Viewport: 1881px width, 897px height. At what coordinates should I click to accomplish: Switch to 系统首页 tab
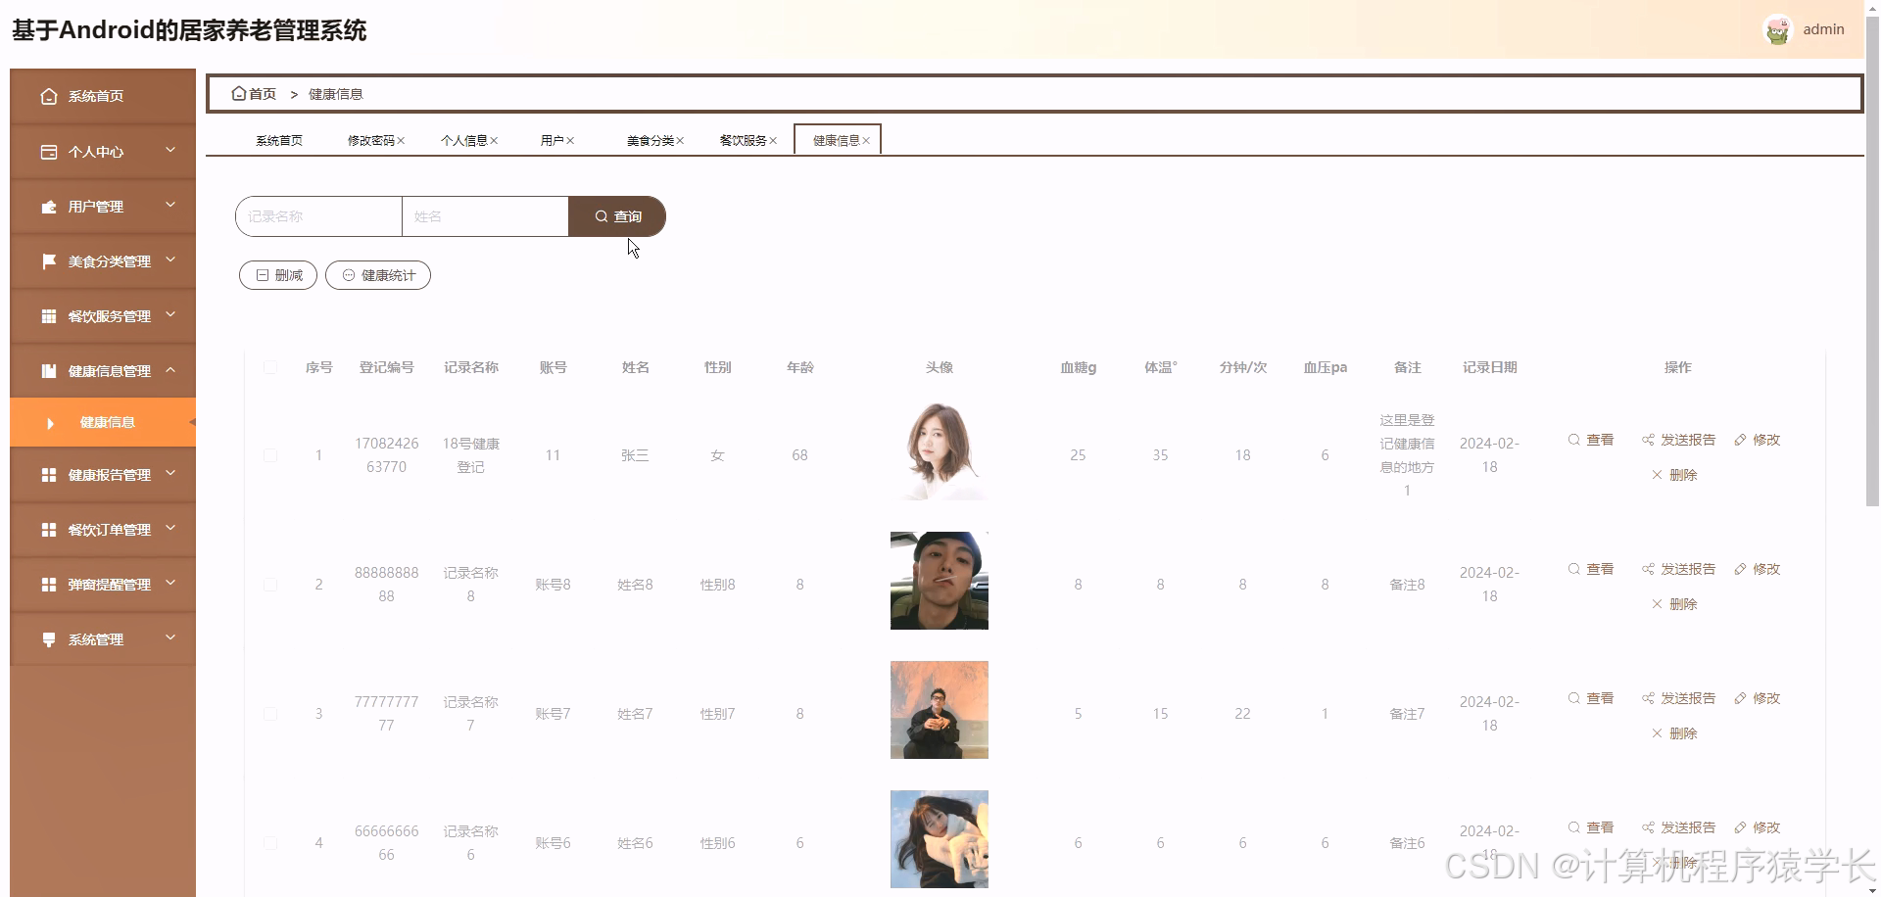(279, 141)
